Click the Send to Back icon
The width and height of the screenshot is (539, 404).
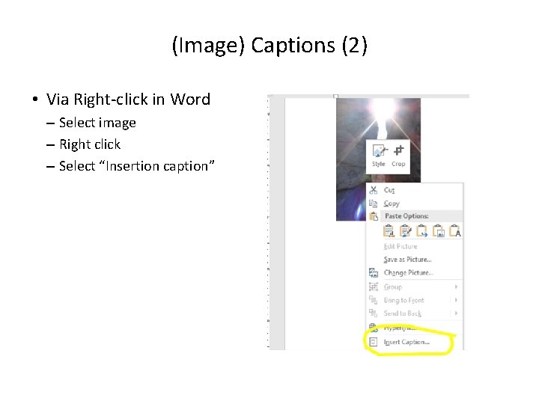pos(373,313)
